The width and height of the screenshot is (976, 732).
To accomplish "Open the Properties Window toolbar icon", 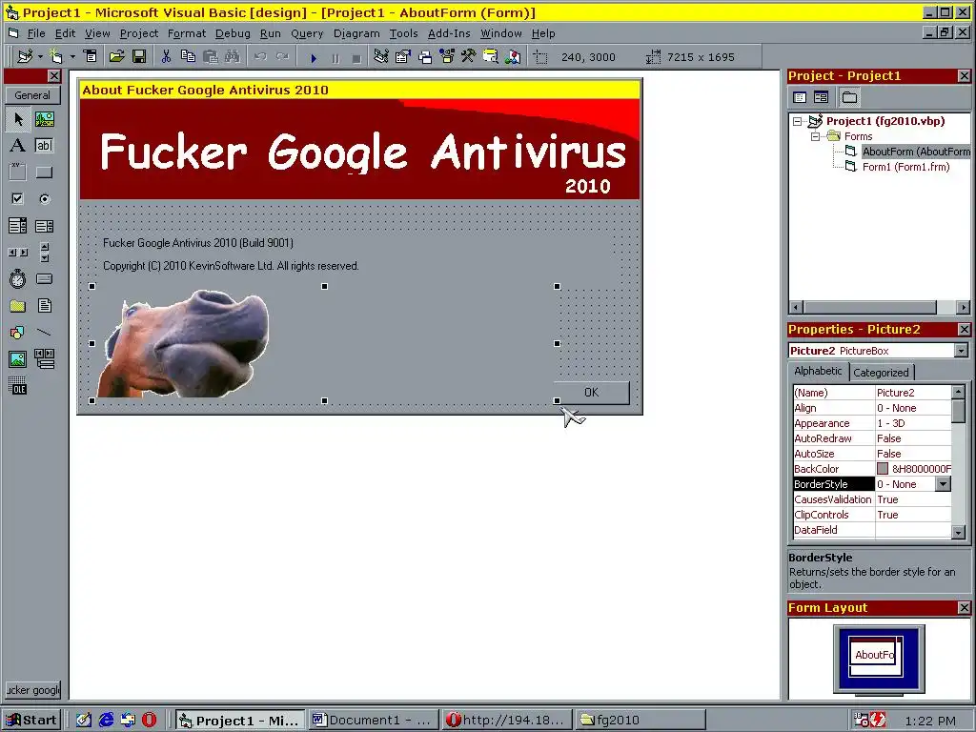I will [403, 56].
